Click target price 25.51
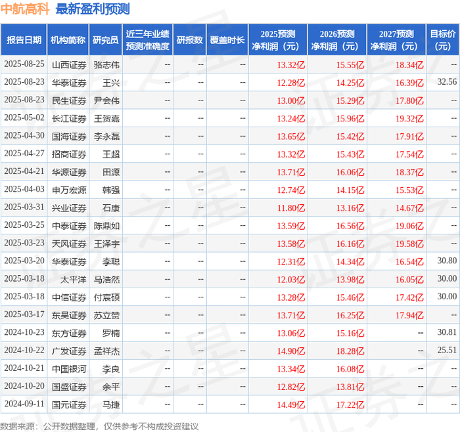This screenshot has height=432, width=460. pyautogui.click(x=447, y=350)
